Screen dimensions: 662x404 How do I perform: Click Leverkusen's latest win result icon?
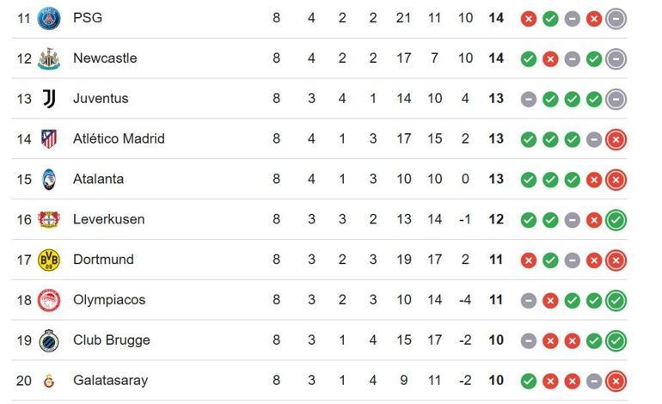pyautogui.click(x=616, y=220)
